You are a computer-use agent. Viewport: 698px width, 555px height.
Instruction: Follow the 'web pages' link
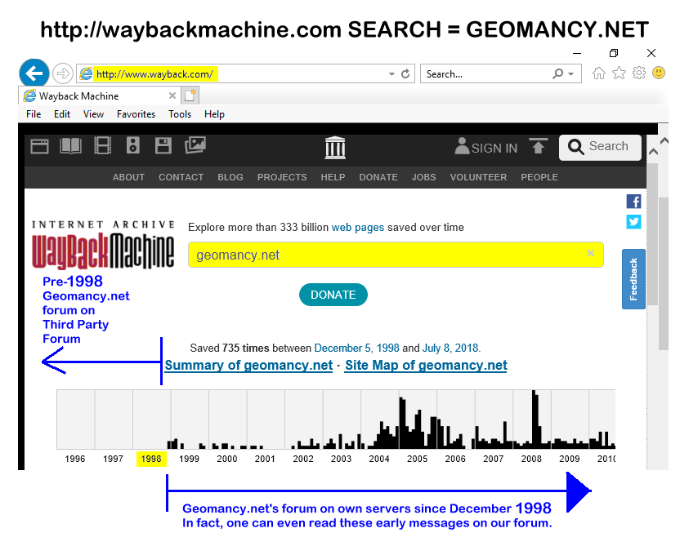click(358, 228)
